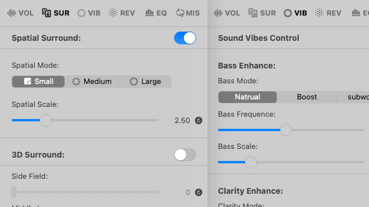Reset Spatial Scale value with reset icon
Viewport: 369px width, 207px height.
198,120
